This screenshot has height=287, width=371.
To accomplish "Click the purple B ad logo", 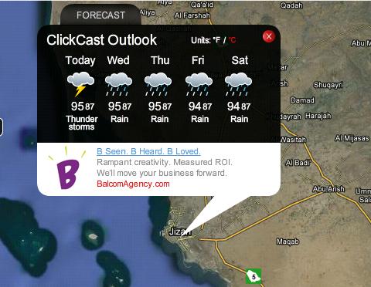I will click(67, 169).
